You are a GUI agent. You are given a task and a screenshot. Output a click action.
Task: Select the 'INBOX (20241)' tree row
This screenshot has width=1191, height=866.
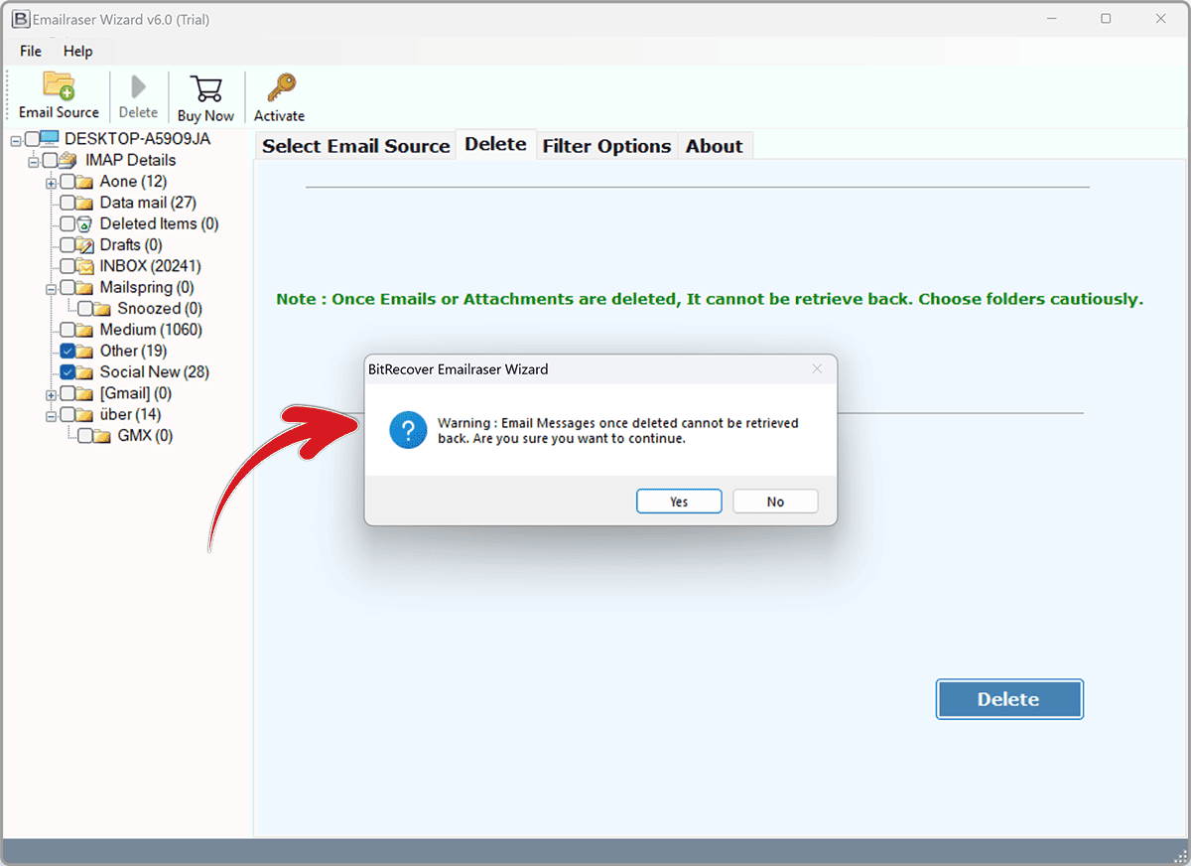click(151, 266)
